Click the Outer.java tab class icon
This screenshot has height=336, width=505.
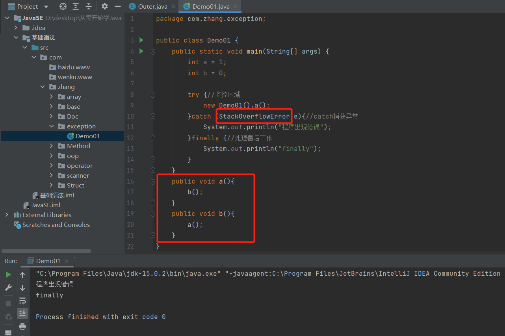tap(133, 6)
